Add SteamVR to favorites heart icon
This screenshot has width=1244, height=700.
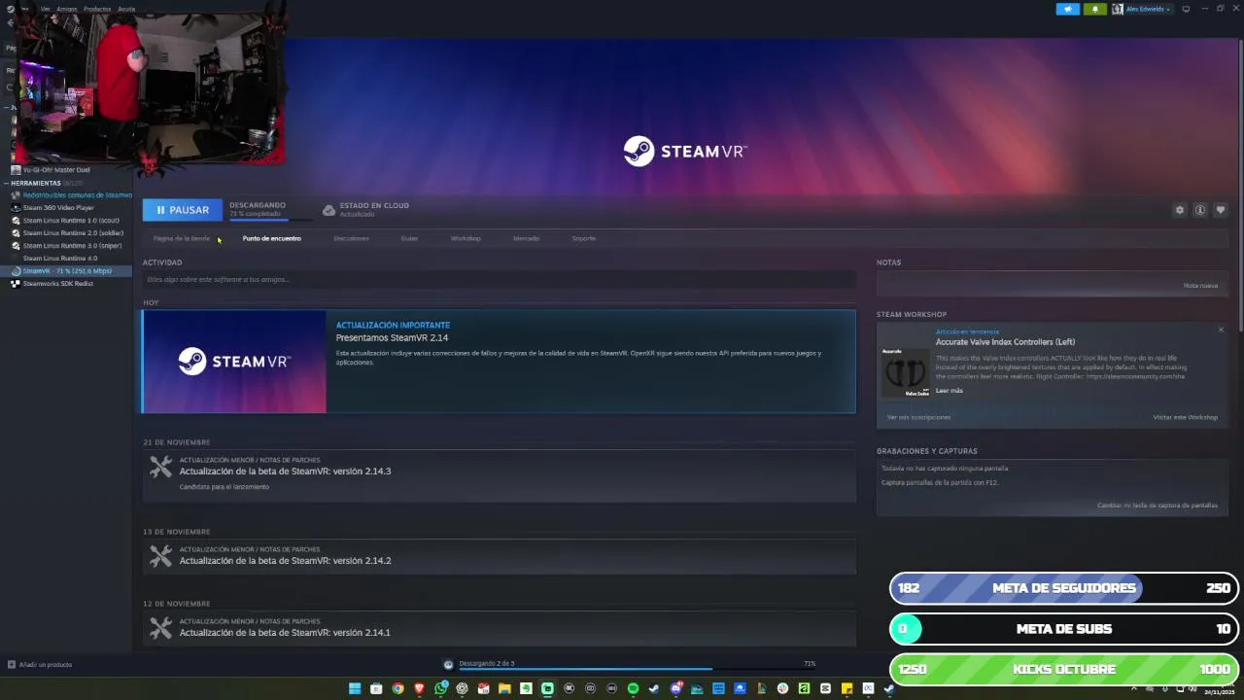[x=1221, y=210]
